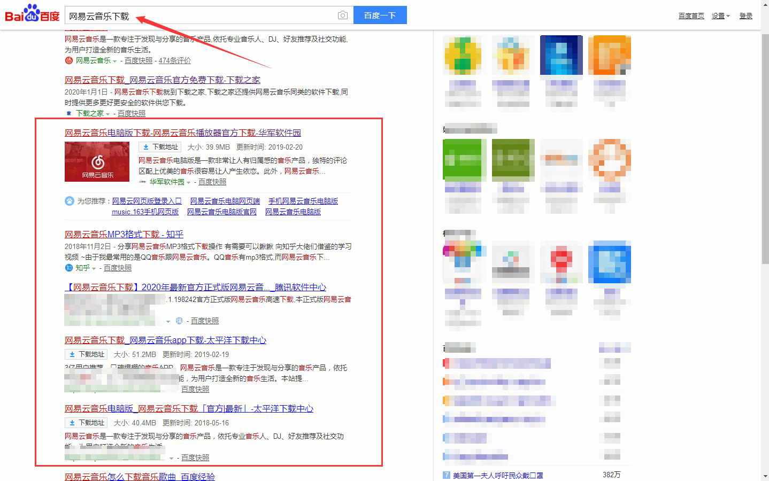Open recommended link 网易云音乐电脑网页端
Image resolution: width=769 pixels, height=481 pixels.
click(x=225, y=201)
